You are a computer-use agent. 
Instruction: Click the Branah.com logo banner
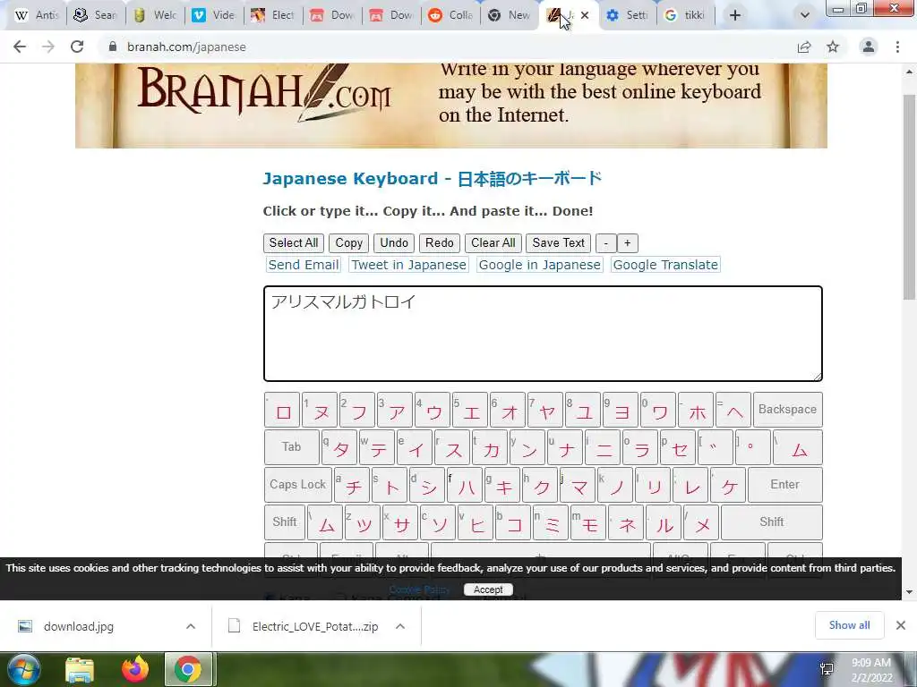pyautogui.click(x=451, y=106)
